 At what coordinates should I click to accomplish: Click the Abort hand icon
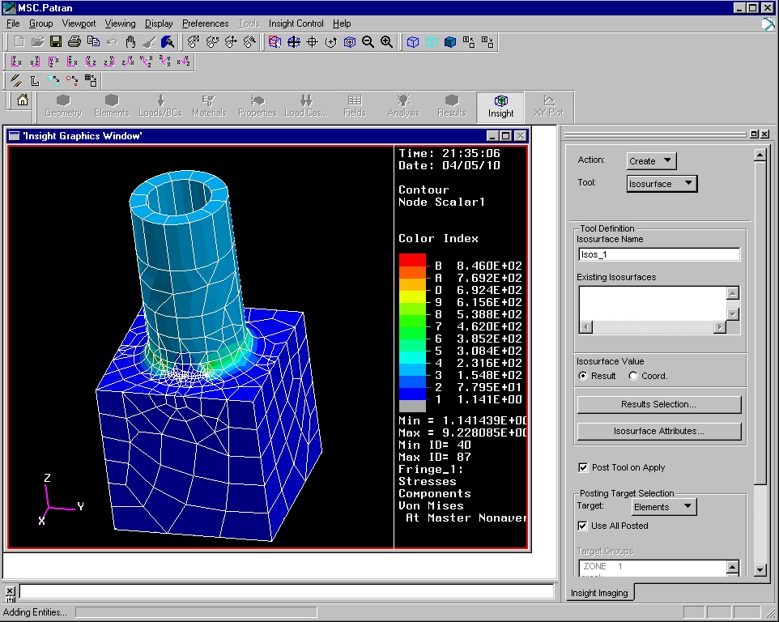[130, 42]
